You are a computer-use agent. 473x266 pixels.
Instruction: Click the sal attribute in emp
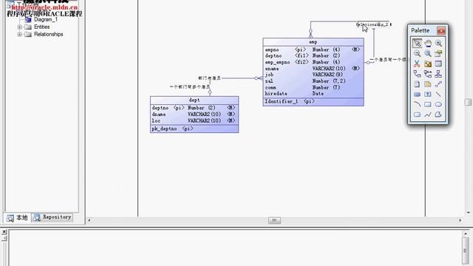click(269, 81)
